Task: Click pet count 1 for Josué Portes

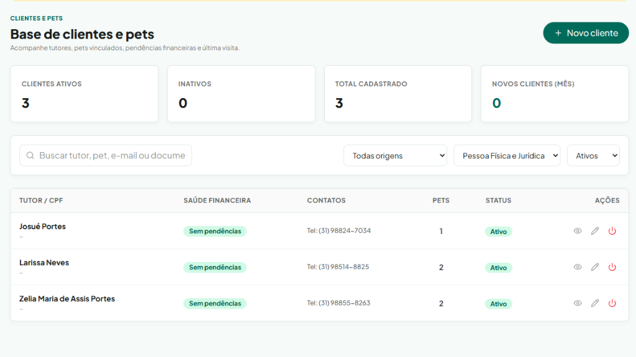Action: click(441, 231)
